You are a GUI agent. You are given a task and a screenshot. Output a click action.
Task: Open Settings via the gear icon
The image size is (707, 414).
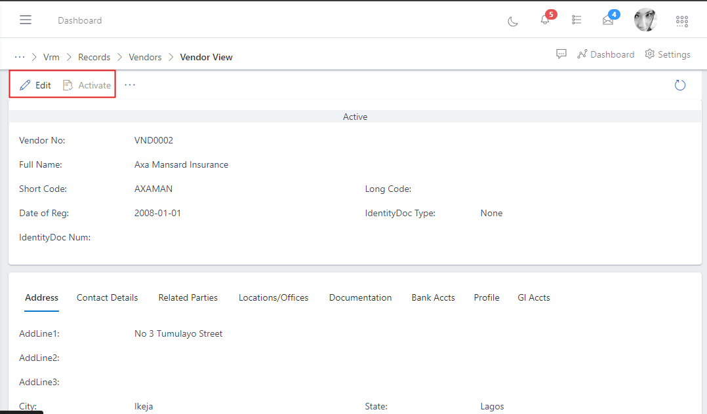coord(667,54)
